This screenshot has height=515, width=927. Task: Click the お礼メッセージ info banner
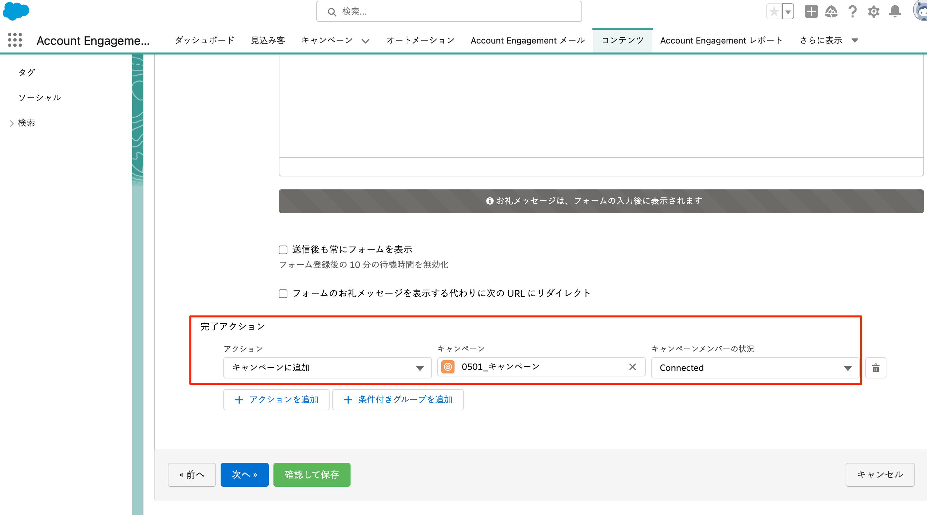point(601,201)
